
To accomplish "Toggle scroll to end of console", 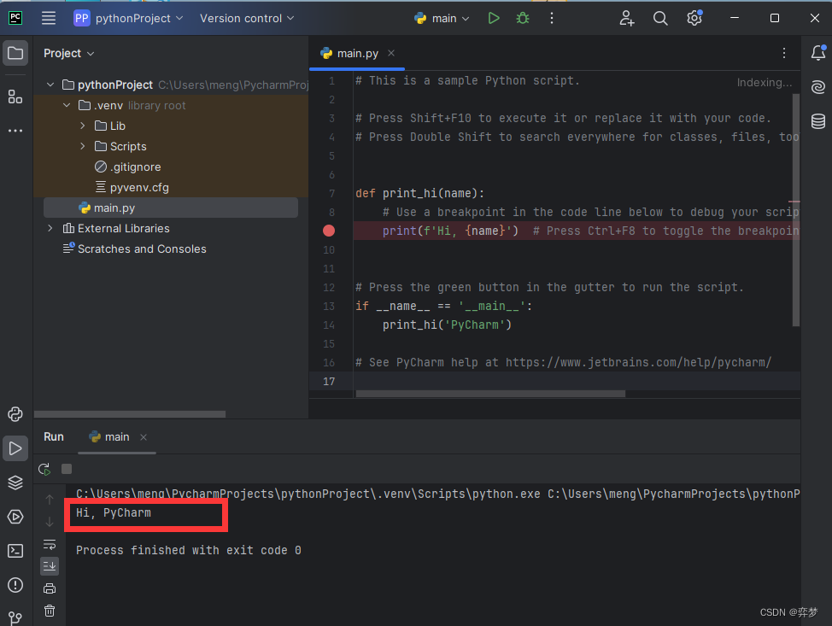I will coord(50,566).
